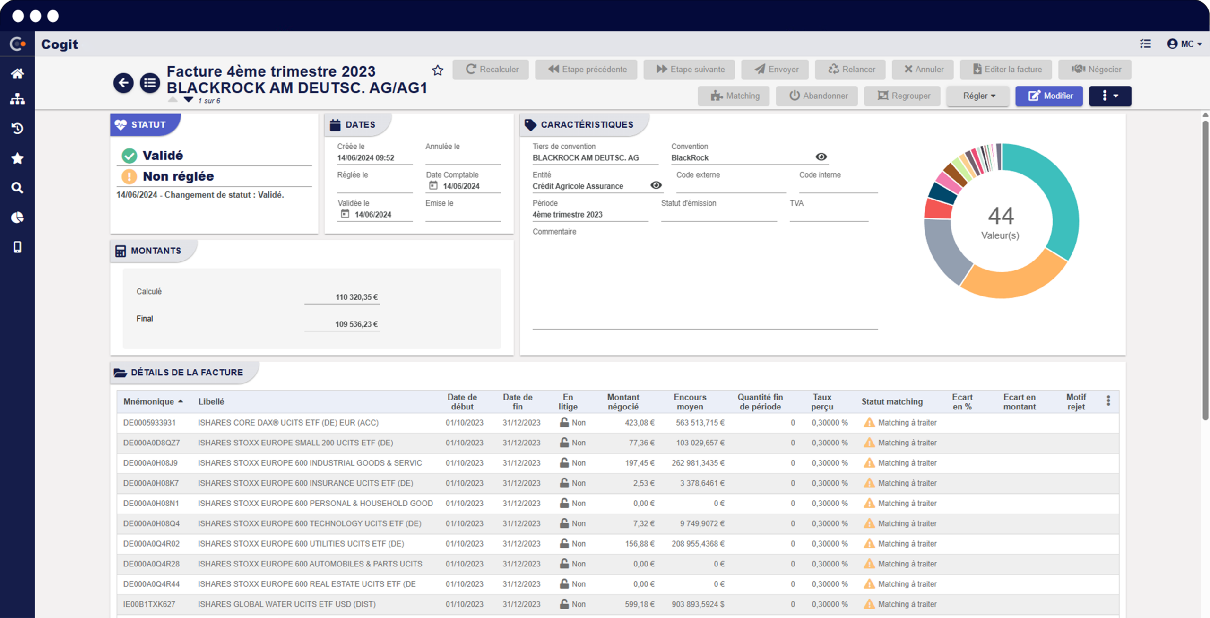Click the lock icon on DE000A0Q4R02 row
This screenshot has height=618, width=1210.
coord(564,543)
